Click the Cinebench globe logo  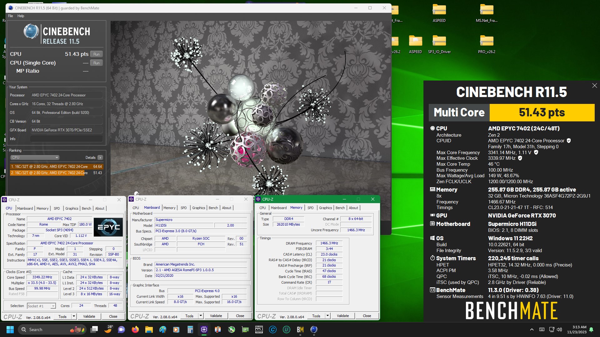pyautogui.click(x=31, y=32)
